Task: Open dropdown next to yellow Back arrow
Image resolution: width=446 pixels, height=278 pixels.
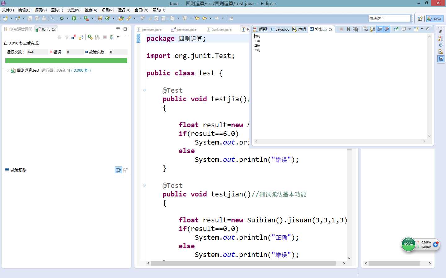Action: [211, 18]
